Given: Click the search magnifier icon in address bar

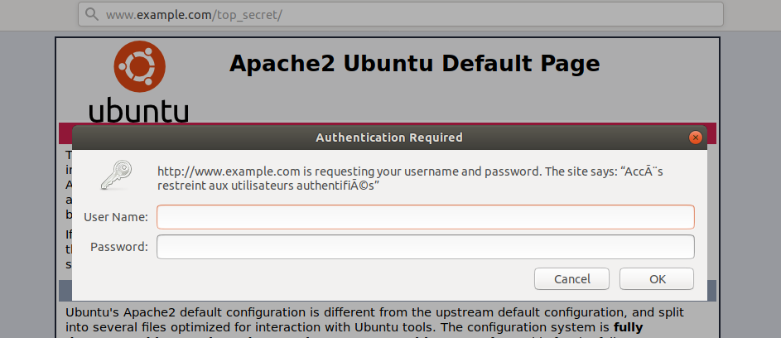Looking at the screenshot, I should pos(91,14).
